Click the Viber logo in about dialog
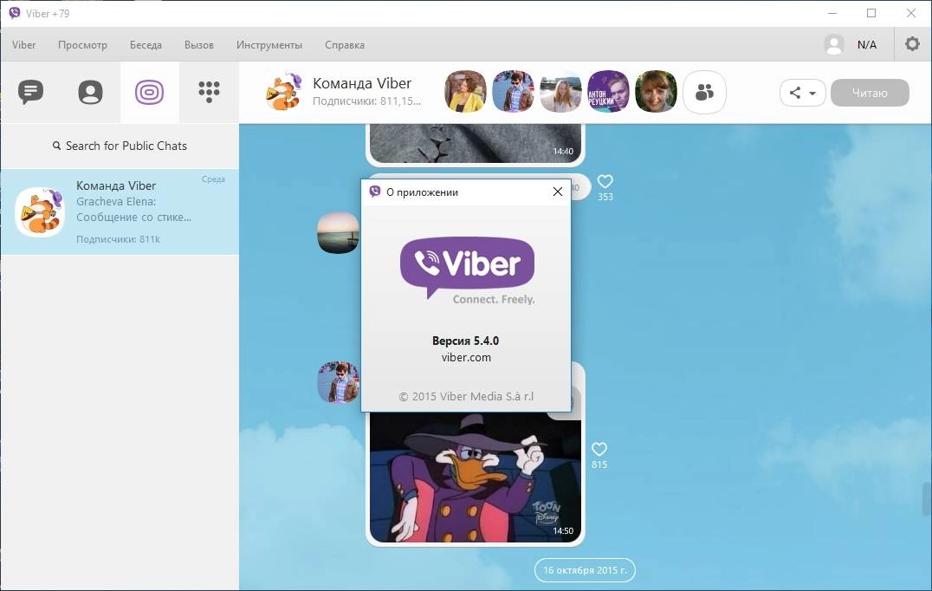Image resolution: width=932 pixels, height=591 pixels. pyautogui.click(x=467, y=270)
